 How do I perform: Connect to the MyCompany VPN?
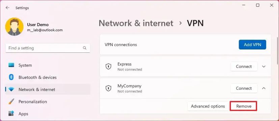click(244, 88)
